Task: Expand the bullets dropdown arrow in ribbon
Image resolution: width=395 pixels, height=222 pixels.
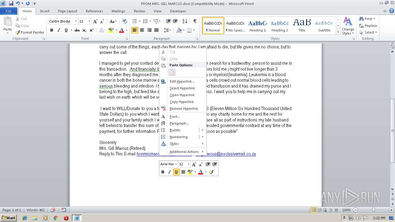Action: point(139,21)
